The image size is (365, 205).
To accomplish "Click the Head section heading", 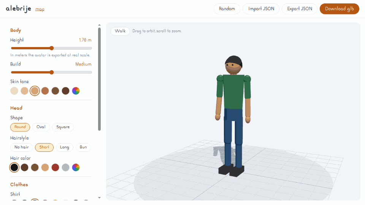I will coord(16,108).
